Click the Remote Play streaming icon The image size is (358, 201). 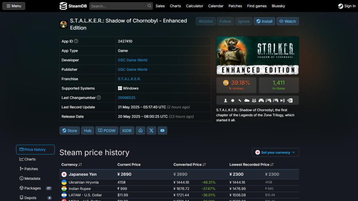[283, 100]
